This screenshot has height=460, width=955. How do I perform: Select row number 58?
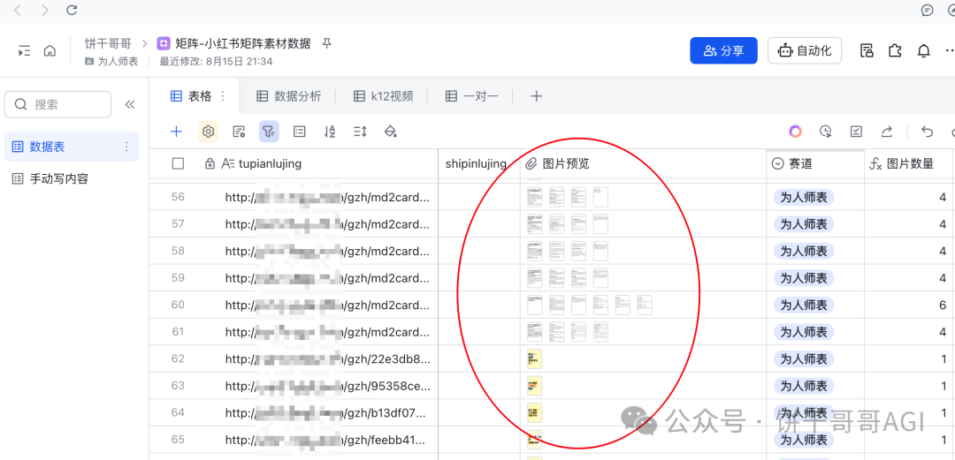point(178,251)
